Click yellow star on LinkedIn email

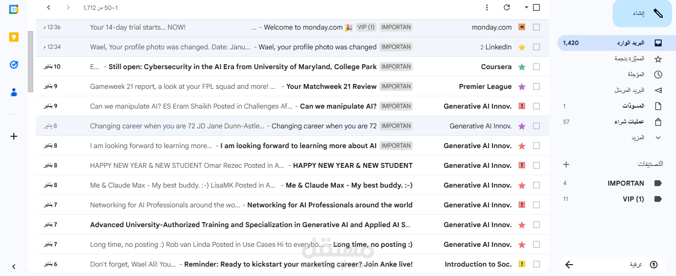[522, 47]
